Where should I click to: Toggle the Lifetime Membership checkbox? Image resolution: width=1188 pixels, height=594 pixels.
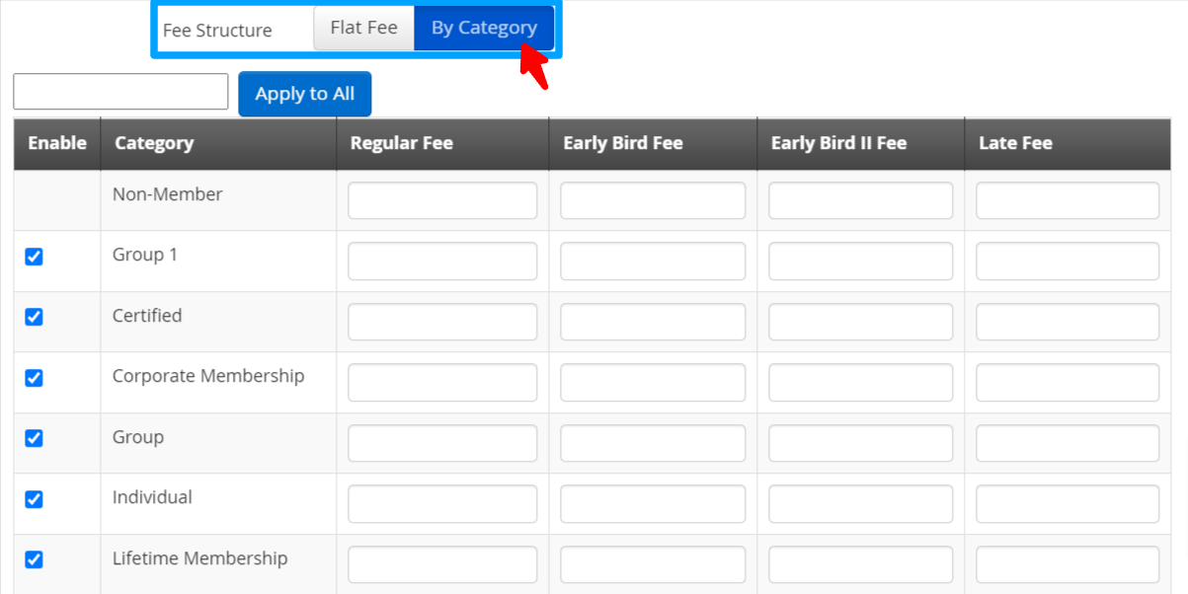click(34, 559)
